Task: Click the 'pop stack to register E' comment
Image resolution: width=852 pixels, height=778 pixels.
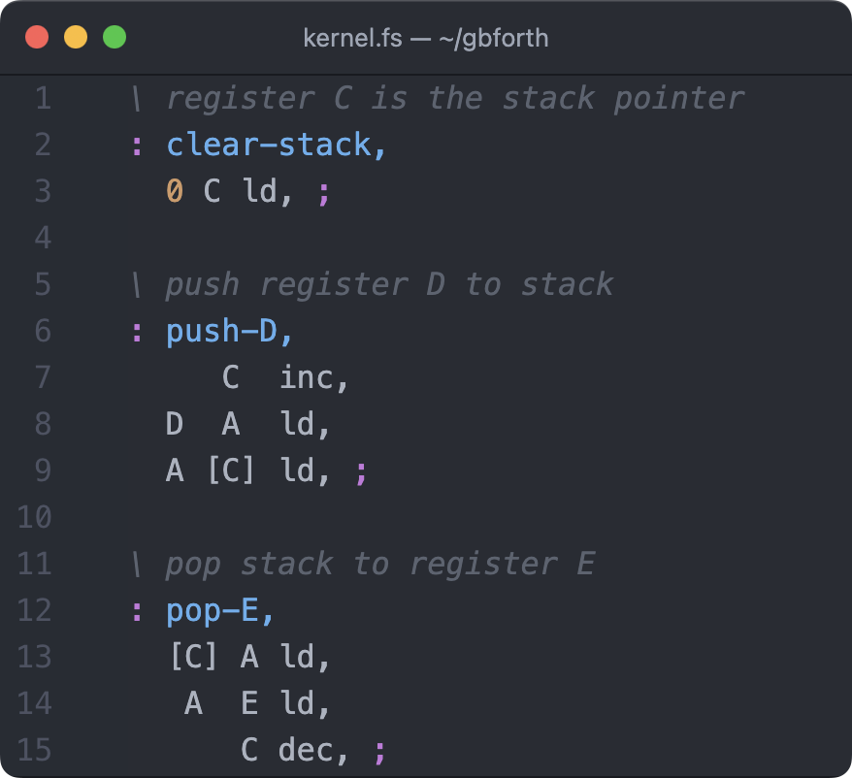Action: click(378, 564)
